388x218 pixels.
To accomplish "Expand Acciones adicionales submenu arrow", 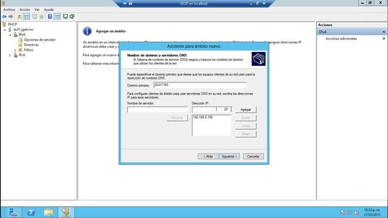I will [x=384, y=39].
